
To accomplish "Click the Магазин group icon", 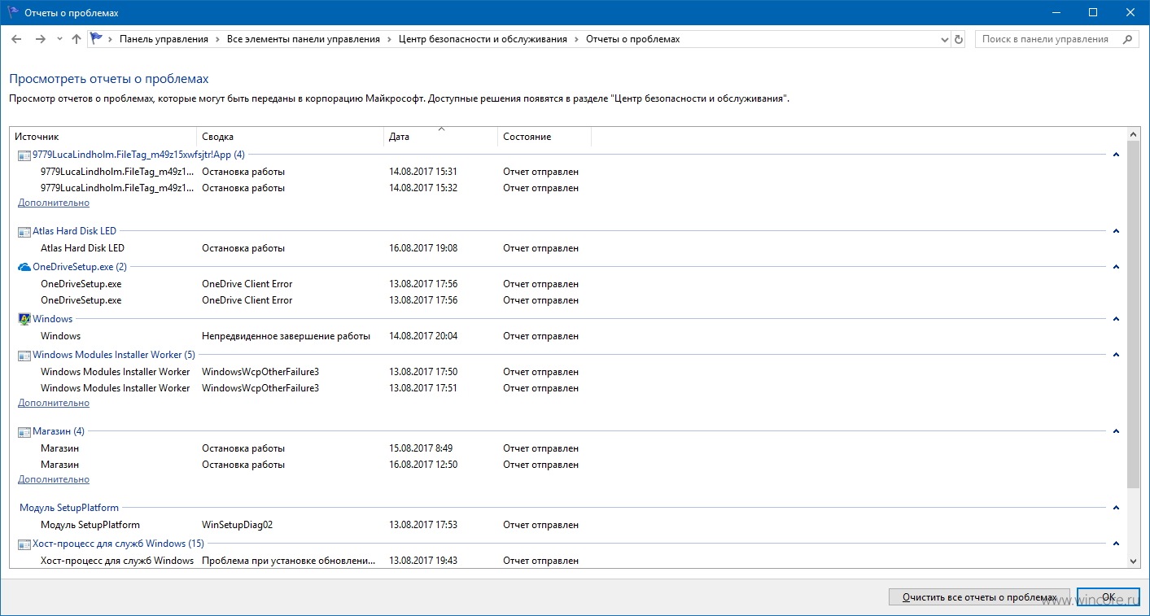I will point(24,432).
